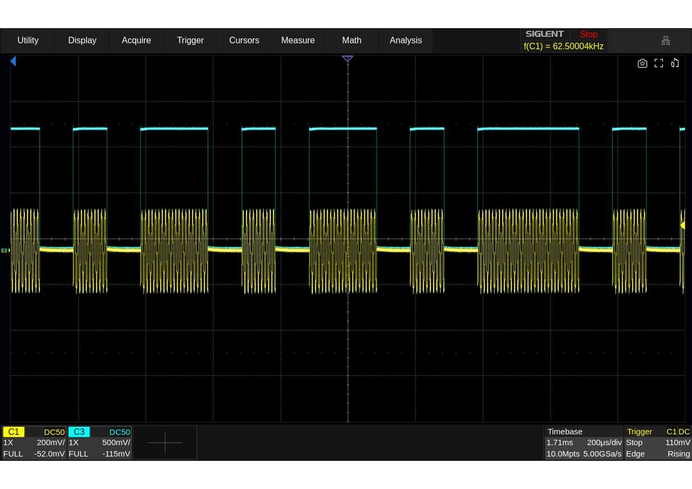Screen dimensions: 692x489
Task: Click the 5.00GSa/s sample rate value
Action: [603, 454]
